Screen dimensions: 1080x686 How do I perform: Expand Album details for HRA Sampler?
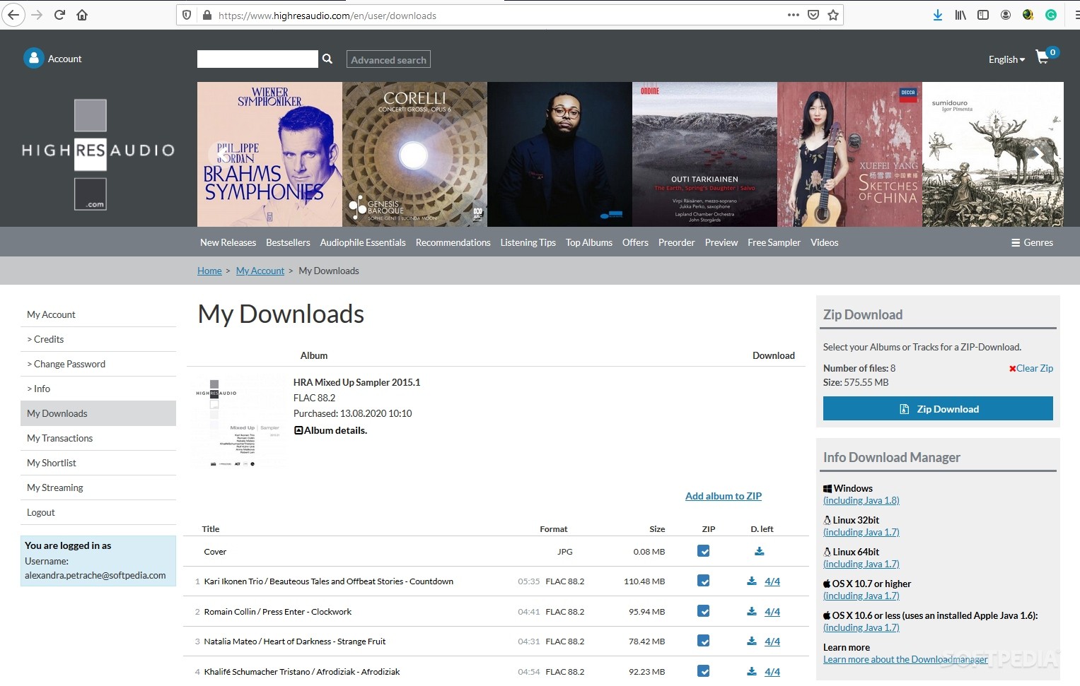click(x=330, y=430)
